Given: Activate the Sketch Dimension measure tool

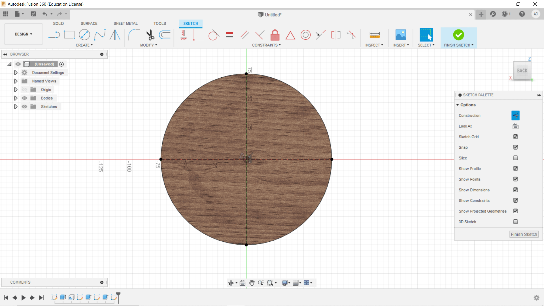Looking at the screenshot, I should coord(374,35).
